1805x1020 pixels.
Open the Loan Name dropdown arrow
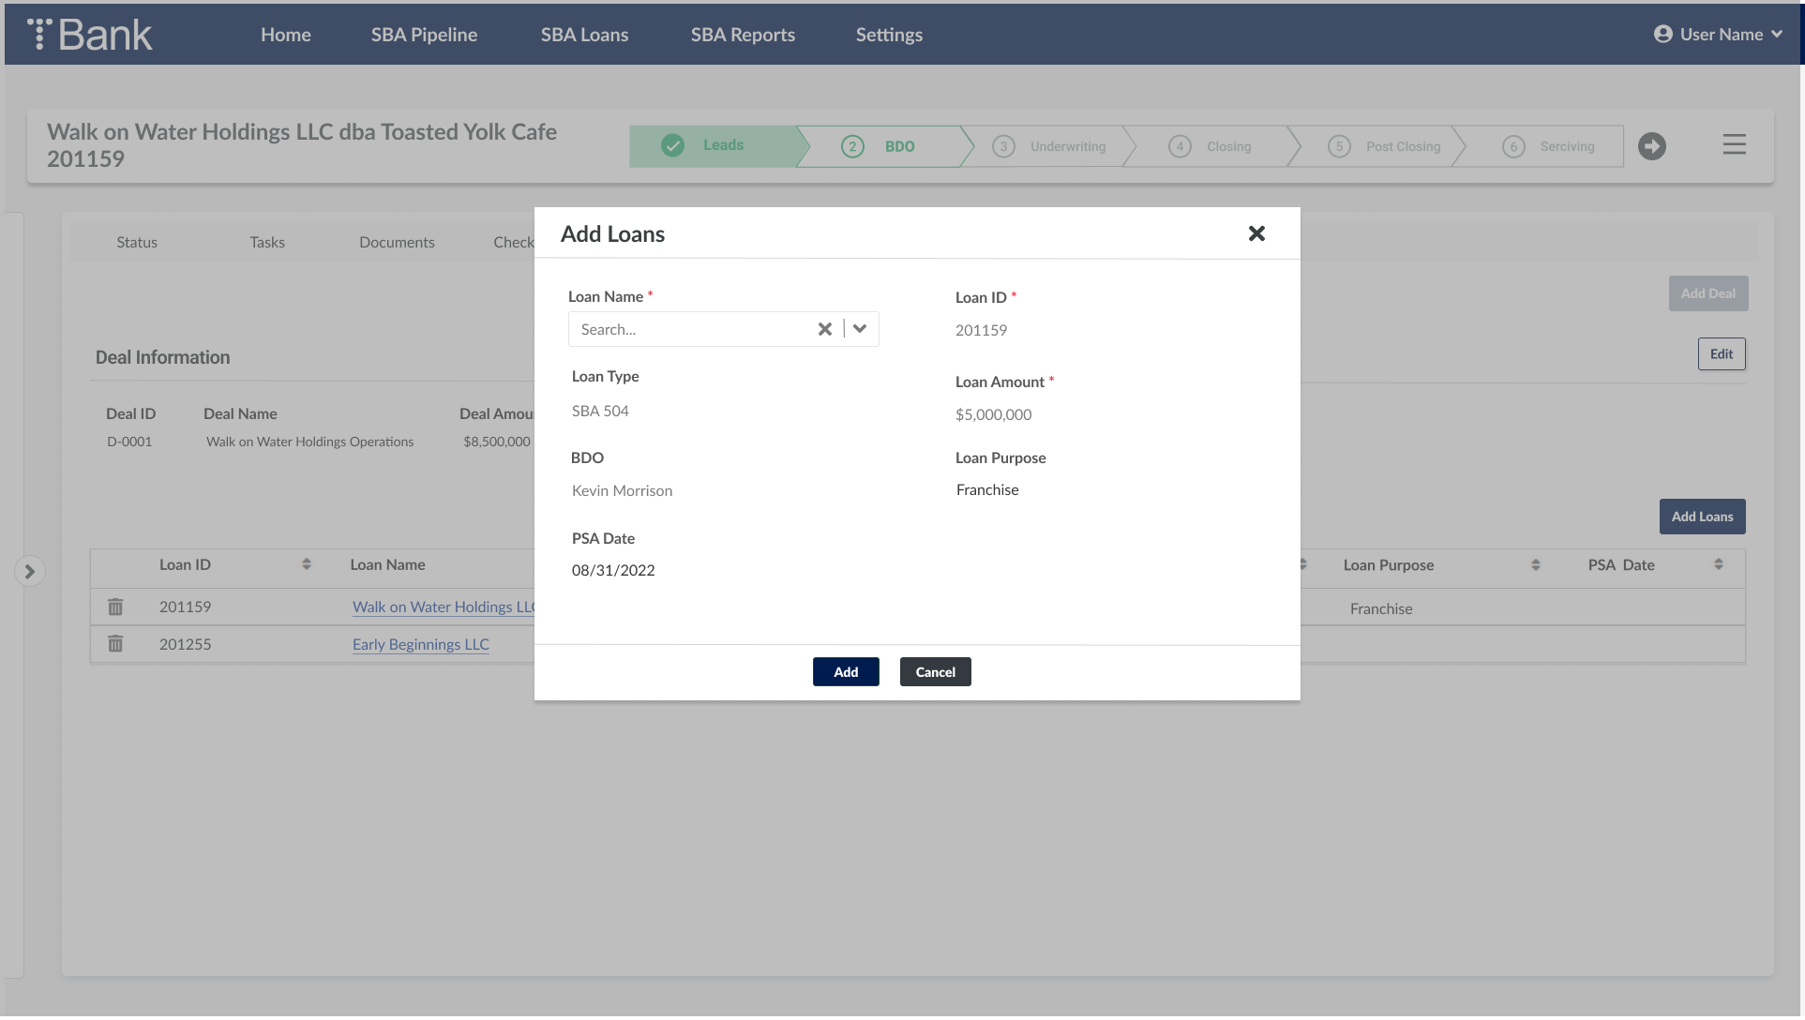(x=860, y=329)
